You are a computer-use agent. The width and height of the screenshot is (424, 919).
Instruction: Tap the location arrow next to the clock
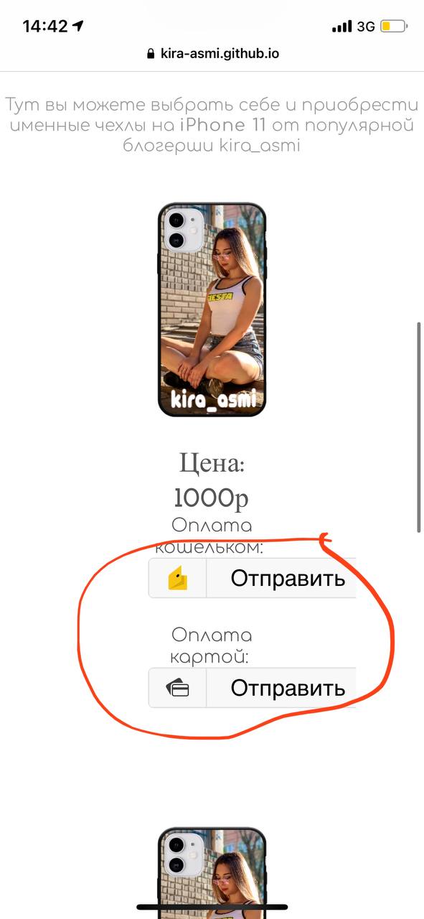point(78,27)
